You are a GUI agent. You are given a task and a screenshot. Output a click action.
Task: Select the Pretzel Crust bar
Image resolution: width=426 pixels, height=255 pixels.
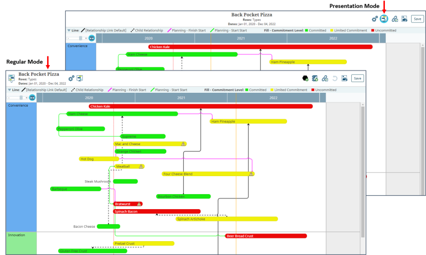click(x=144, y=244)
